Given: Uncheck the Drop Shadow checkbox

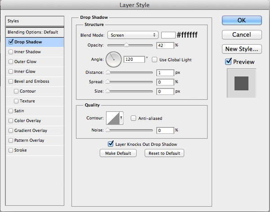Looking at the screenshot, I should click(11, 42).
